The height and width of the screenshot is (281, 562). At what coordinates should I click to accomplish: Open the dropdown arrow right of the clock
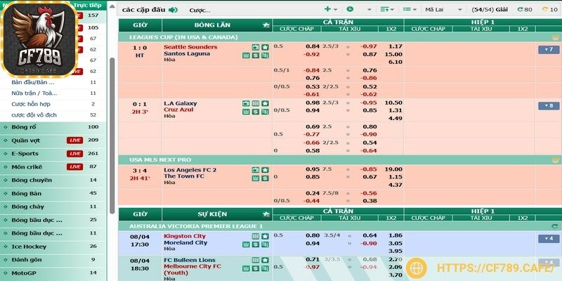coord(370,10)
